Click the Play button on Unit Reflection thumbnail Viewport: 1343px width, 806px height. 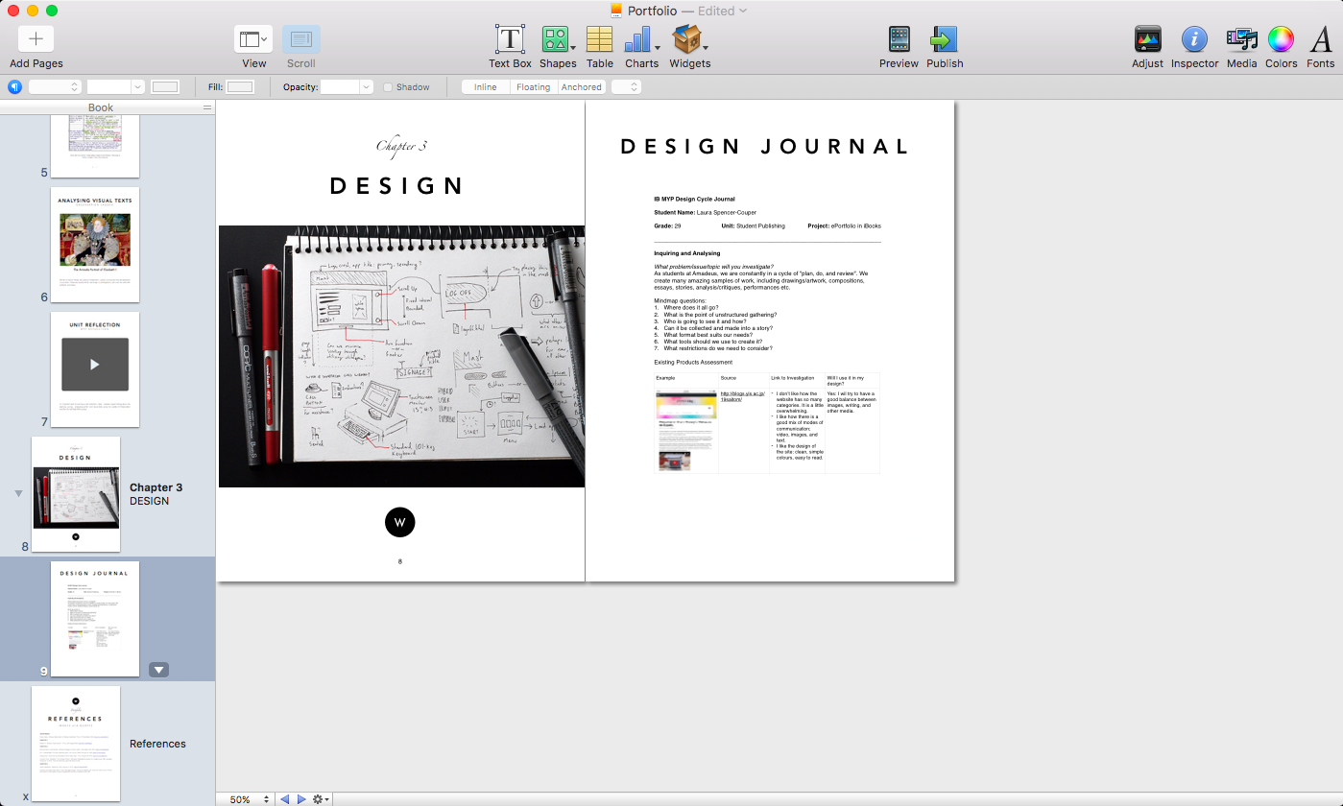[x=94, y=365]
